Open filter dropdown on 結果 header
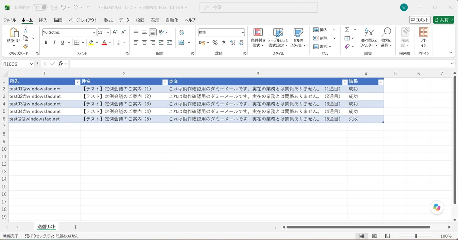The height and width of the screenshot is (240, 458). click(x=381, y=82)
